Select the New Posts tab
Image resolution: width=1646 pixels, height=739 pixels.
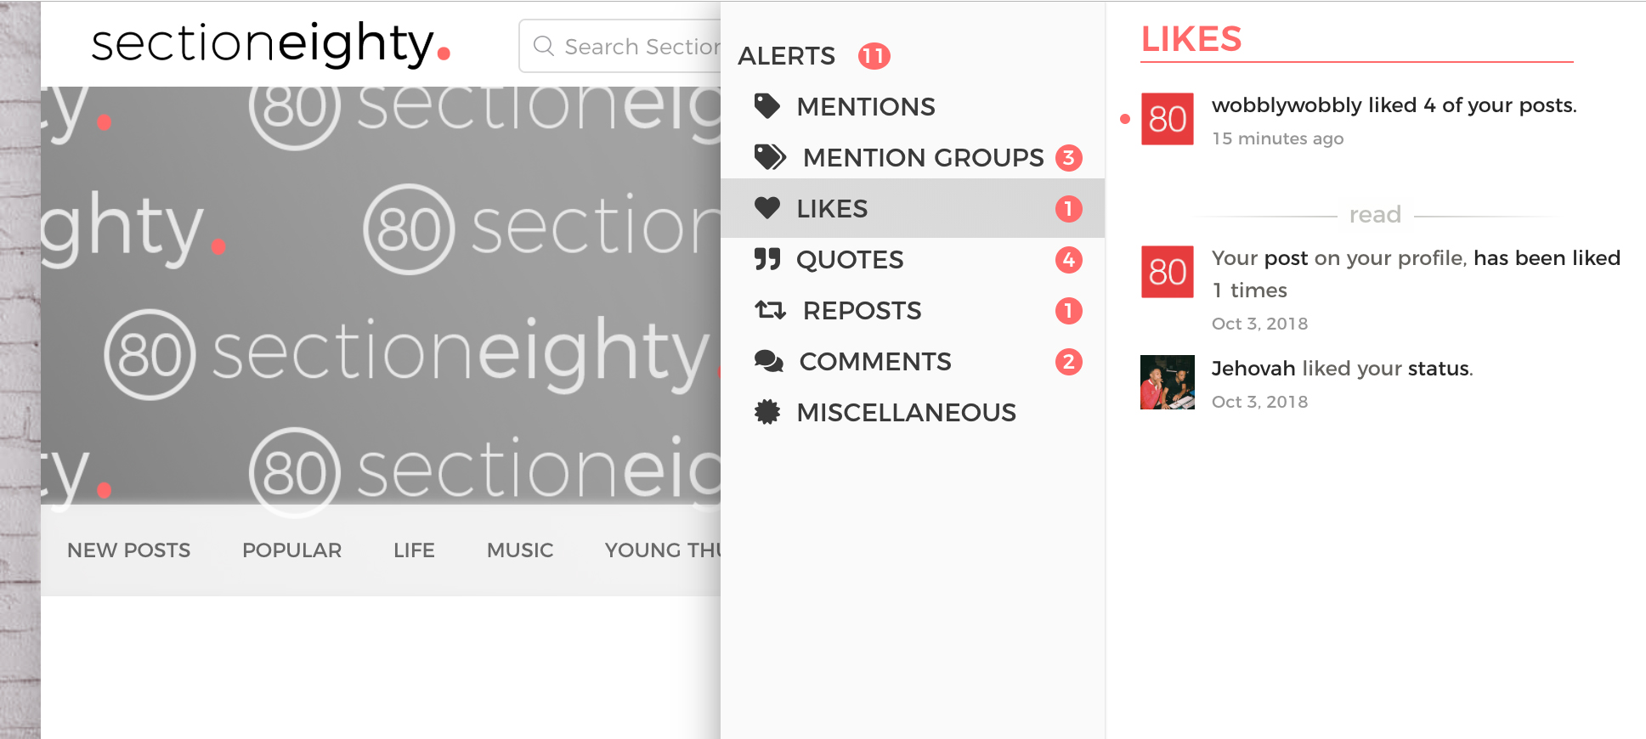pyautogui.click(x=129, y=550)
